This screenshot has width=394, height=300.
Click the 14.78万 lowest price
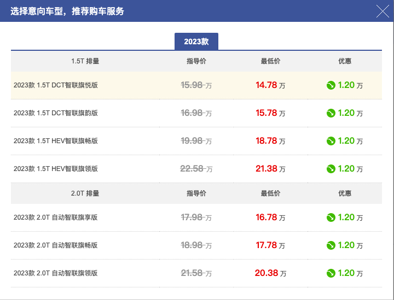click(270, 85)
